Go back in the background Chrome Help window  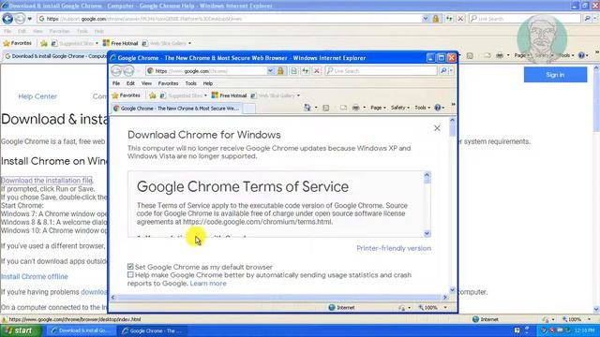[7, 19]
